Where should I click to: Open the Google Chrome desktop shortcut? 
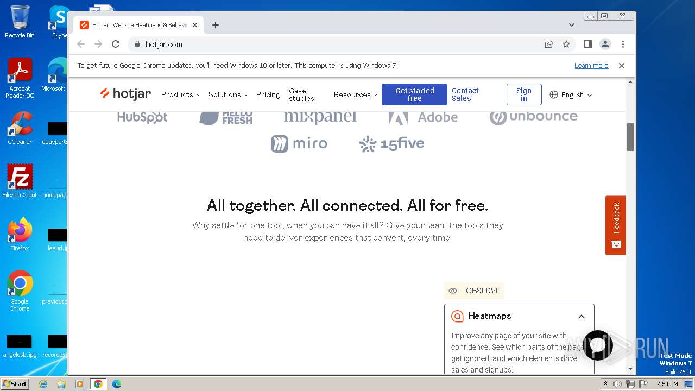(x=20, y=291)
